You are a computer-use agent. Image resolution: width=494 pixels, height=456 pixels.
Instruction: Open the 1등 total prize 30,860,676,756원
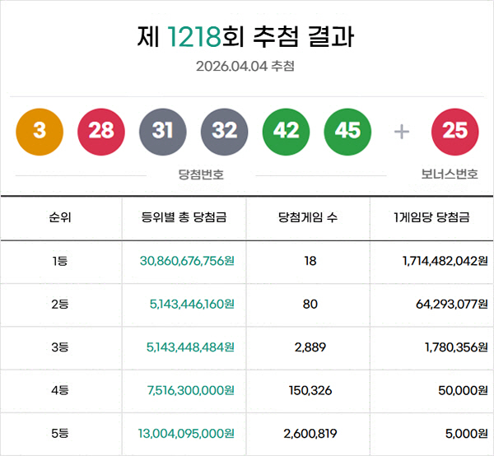coord(188,261)
